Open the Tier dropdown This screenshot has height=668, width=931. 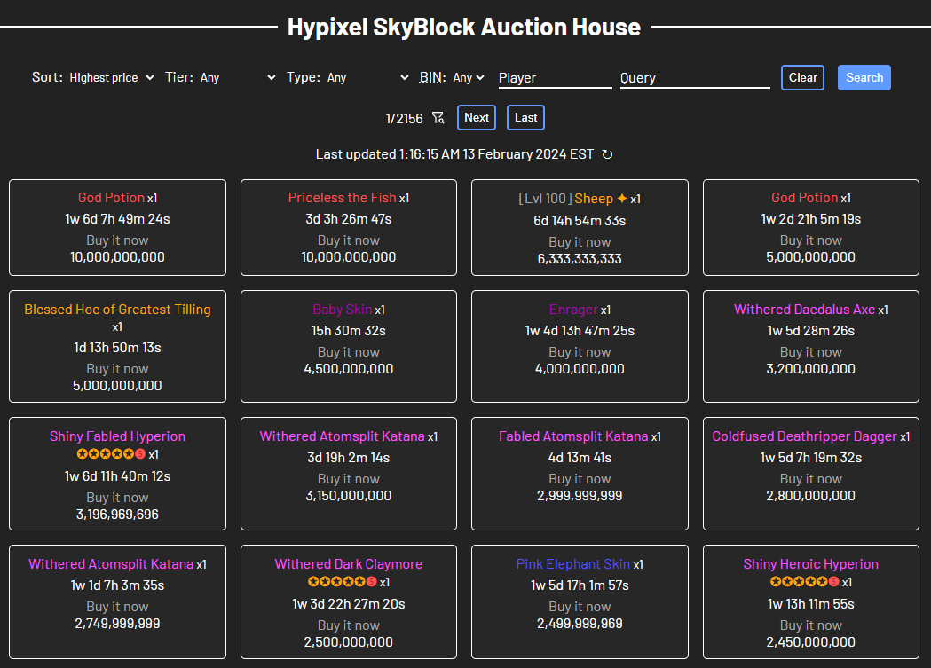coord(238,78)
